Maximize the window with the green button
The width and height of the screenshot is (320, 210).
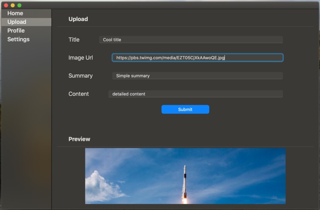click(19, 5)
